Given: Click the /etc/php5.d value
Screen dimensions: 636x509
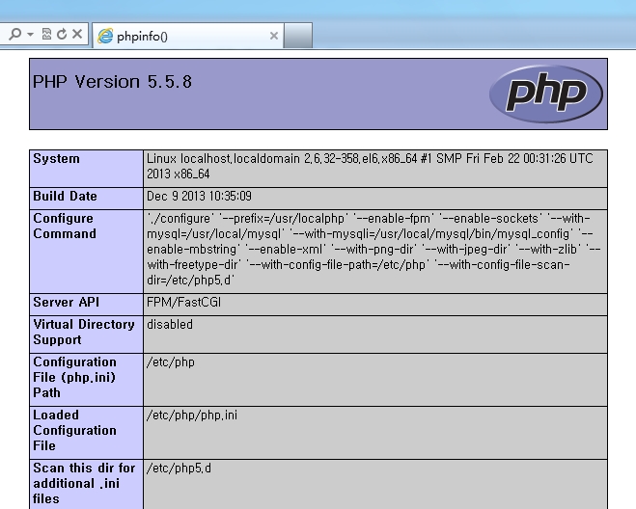Looking at the screenshot, I should point(179,469).
